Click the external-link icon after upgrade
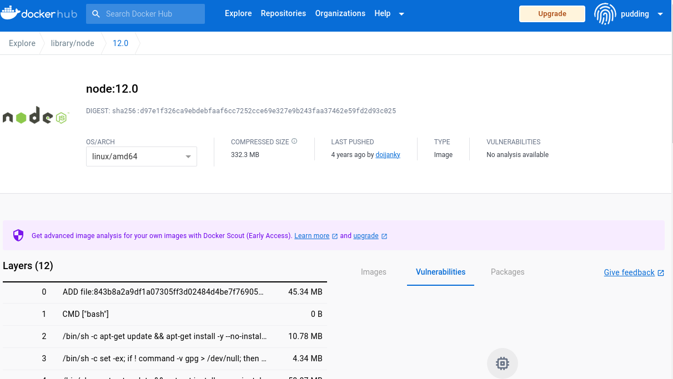This screenshot has height=379, width=673. (384, 236)
